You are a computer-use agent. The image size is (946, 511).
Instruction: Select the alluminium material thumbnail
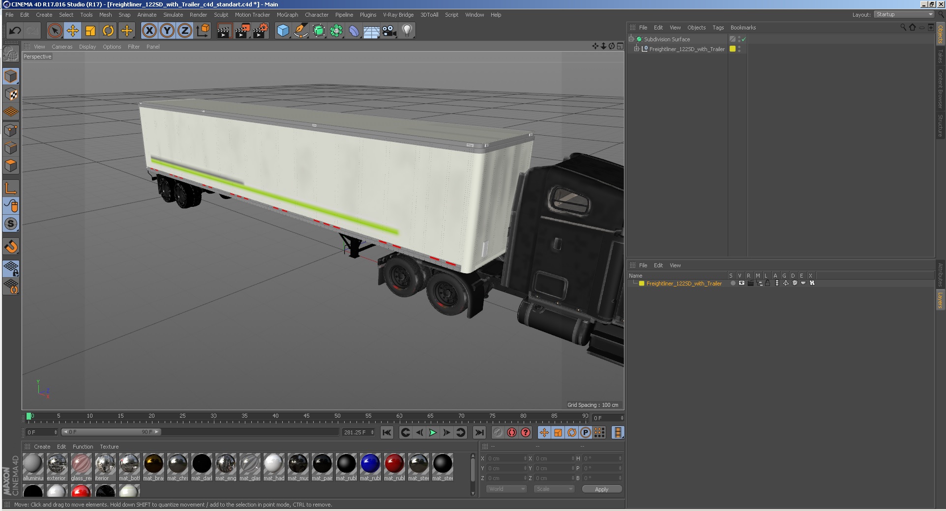tap(33, 467)
